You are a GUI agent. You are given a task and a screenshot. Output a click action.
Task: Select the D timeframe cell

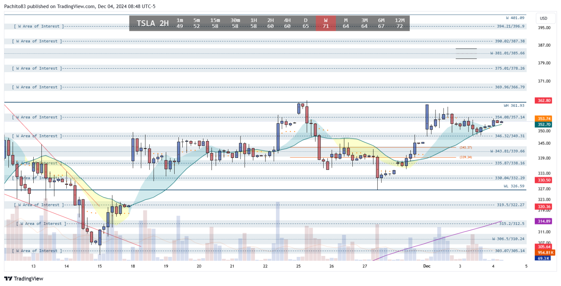pyautogui.click(x=306, y=23)
